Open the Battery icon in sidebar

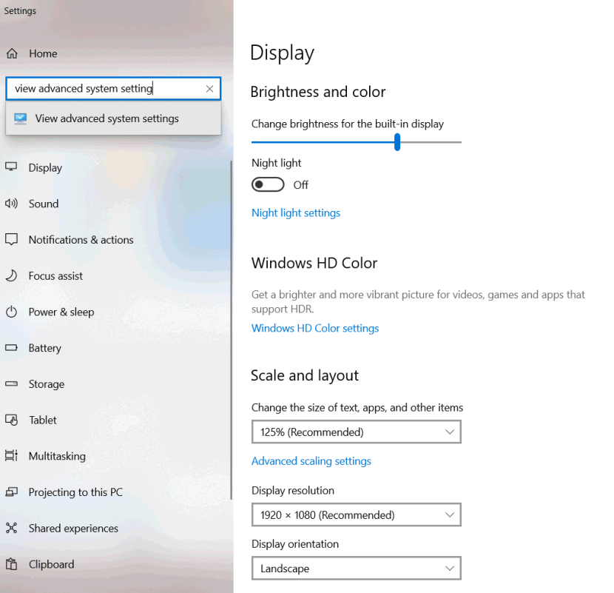[12, 348]
